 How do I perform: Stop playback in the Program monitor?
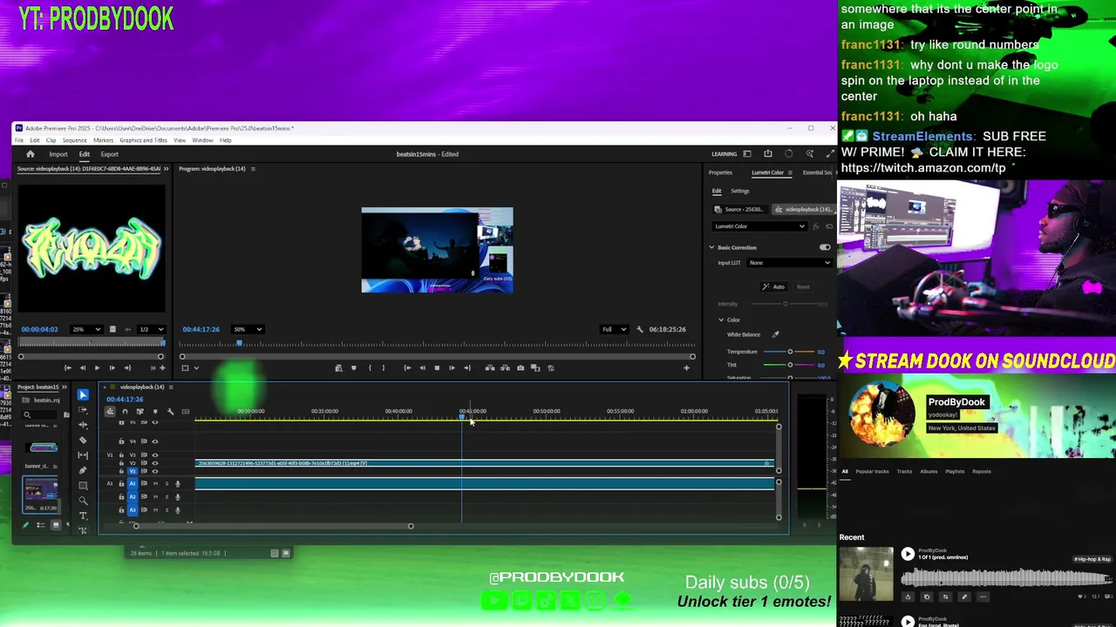pyautogui.click(x=437, y=367)
